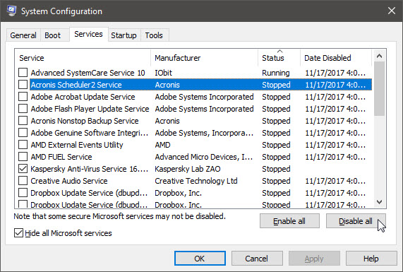403x272 pixels.
Task: Switch to the General tab
Action: tap(23, 35)
